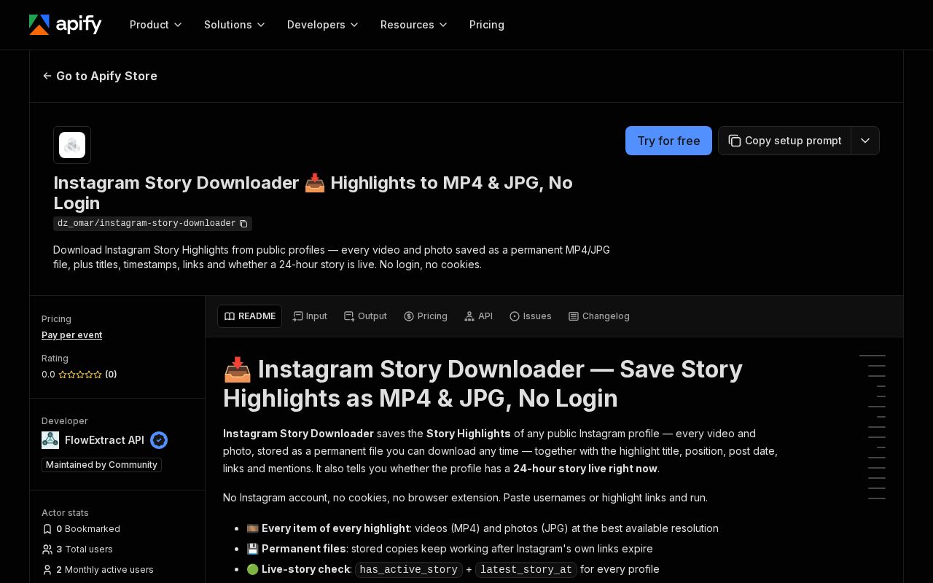Click the latest_story_at code label
Viewport: 933px width, 583px height.
[x=526, y=570]
